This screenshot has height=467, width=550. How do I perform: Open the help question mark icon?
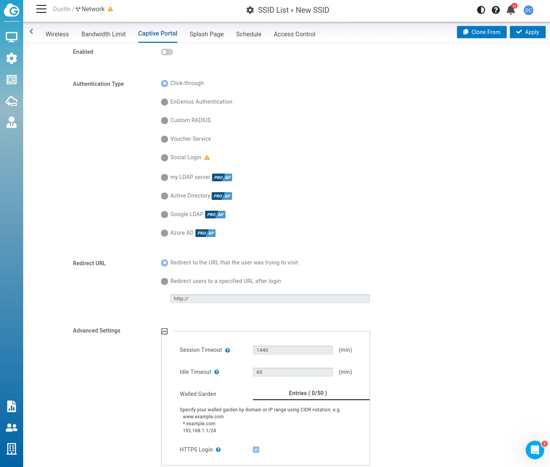(496, 10)
